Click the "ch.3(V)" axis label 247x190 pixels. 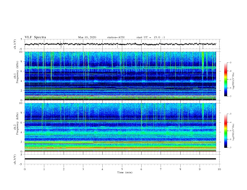click(x=15, y=160)
